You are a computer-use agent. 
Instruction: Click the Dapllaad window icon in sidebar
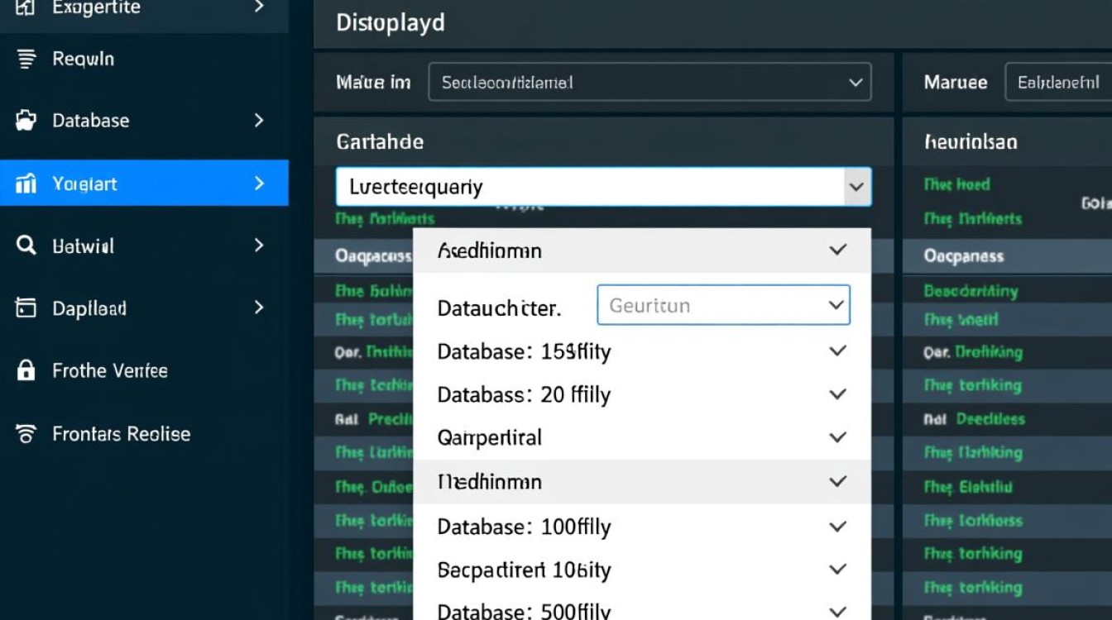click(x=26, y=308)
